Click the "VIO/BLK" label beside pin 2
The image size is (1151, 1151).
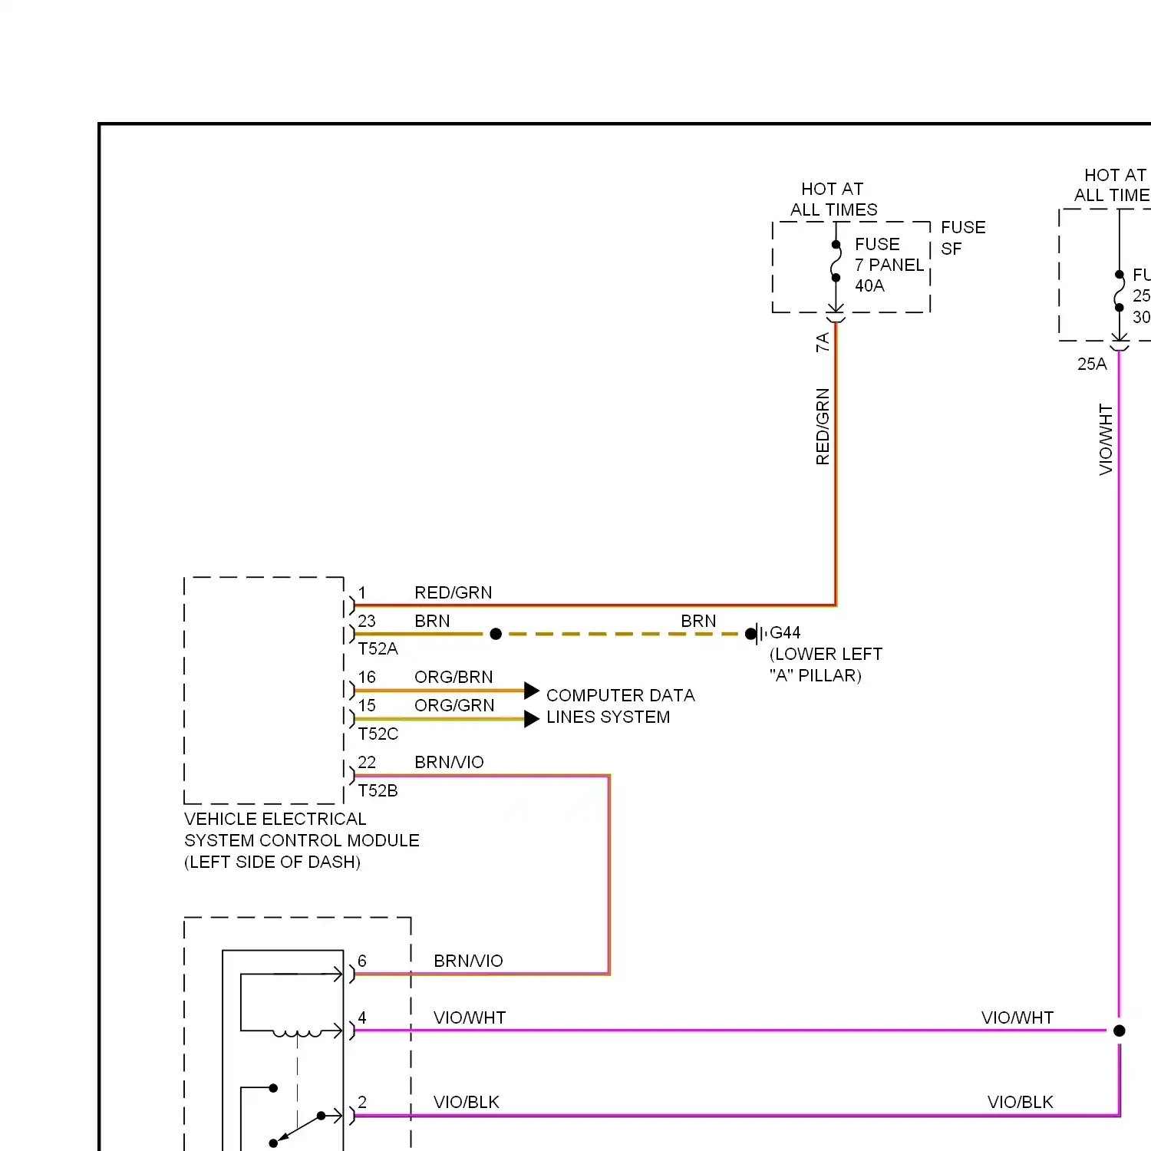pos(467,1102)
